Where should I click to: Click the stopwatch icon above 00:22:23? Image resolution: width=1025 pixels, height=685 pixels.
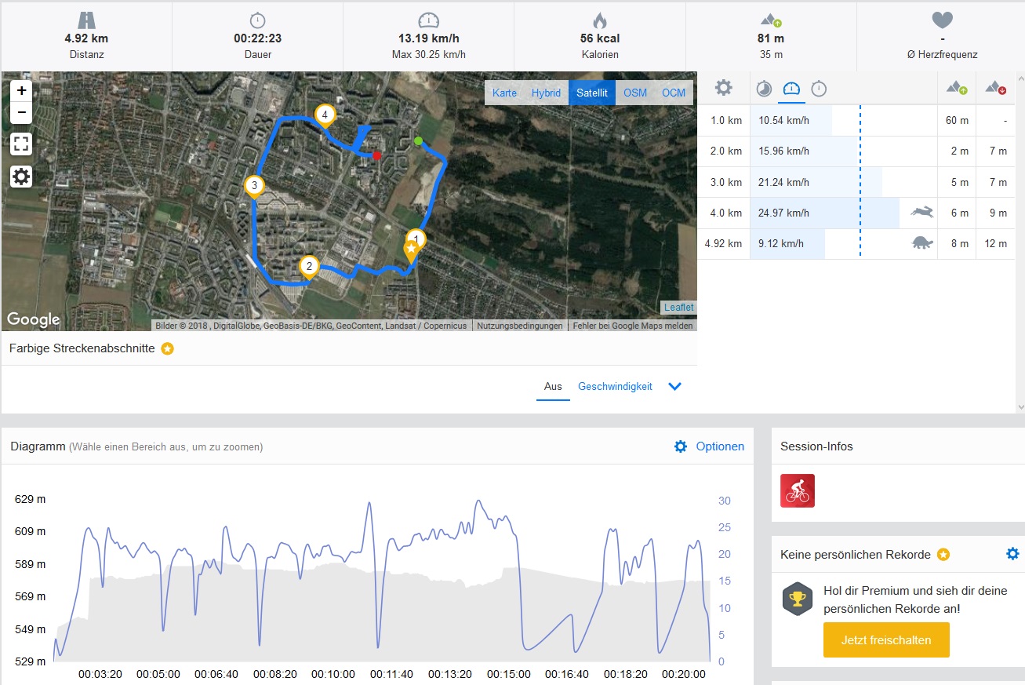click(257, 20)
